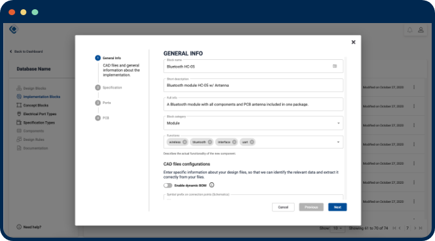Open Components in sidebar
Viewport: 435px width, 241px height.
30,131
